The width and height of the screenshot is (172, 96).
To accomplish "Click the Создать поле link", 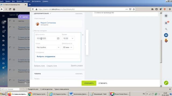I will 52,66.
